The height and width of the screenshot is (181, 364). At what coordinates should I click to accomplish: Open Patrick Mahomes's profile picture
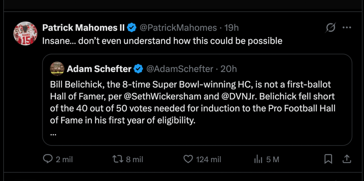click(25, 33)
